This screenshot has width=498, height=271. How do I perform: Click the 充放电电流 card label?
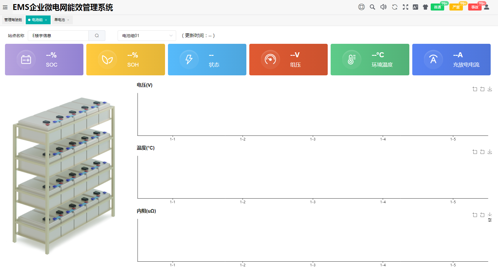[466, 65]
